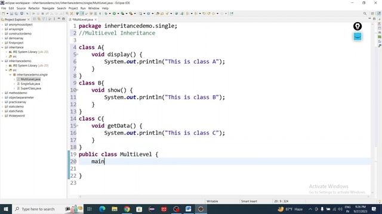
Task: Click the Save toolbar icon
Action: point(11,14)
